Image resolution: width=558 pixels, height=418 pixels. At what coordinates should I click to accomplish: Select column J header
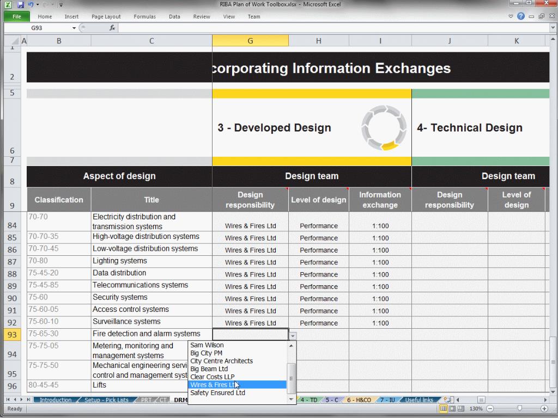[450, 40]
